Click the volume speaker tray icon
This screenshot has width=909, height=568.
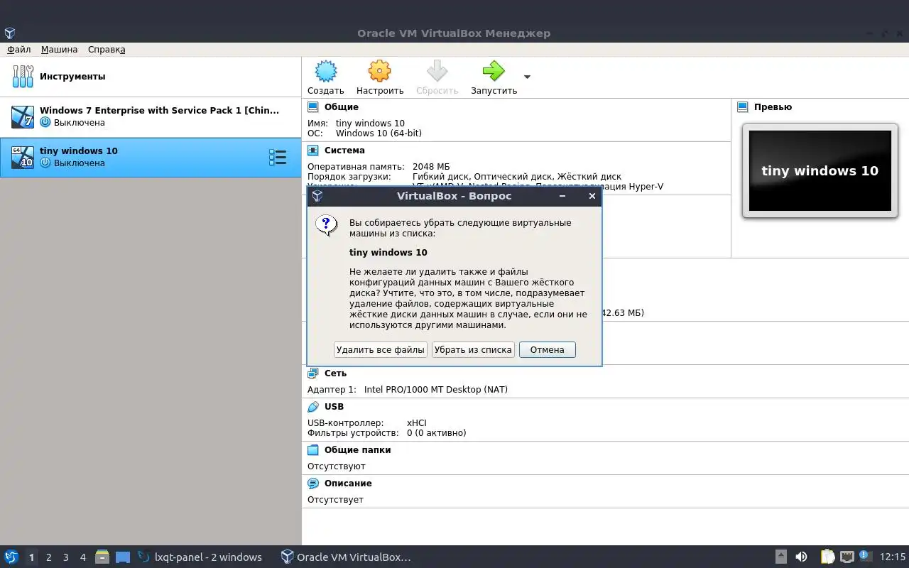click(x=801, y=557)
